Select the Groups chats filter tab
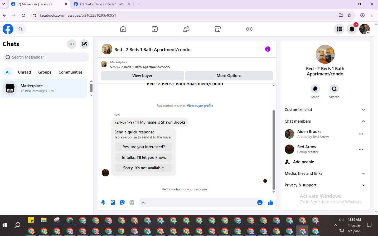Image resolution: width=378 pixels, height=236 pixels. tap(45, 72)
